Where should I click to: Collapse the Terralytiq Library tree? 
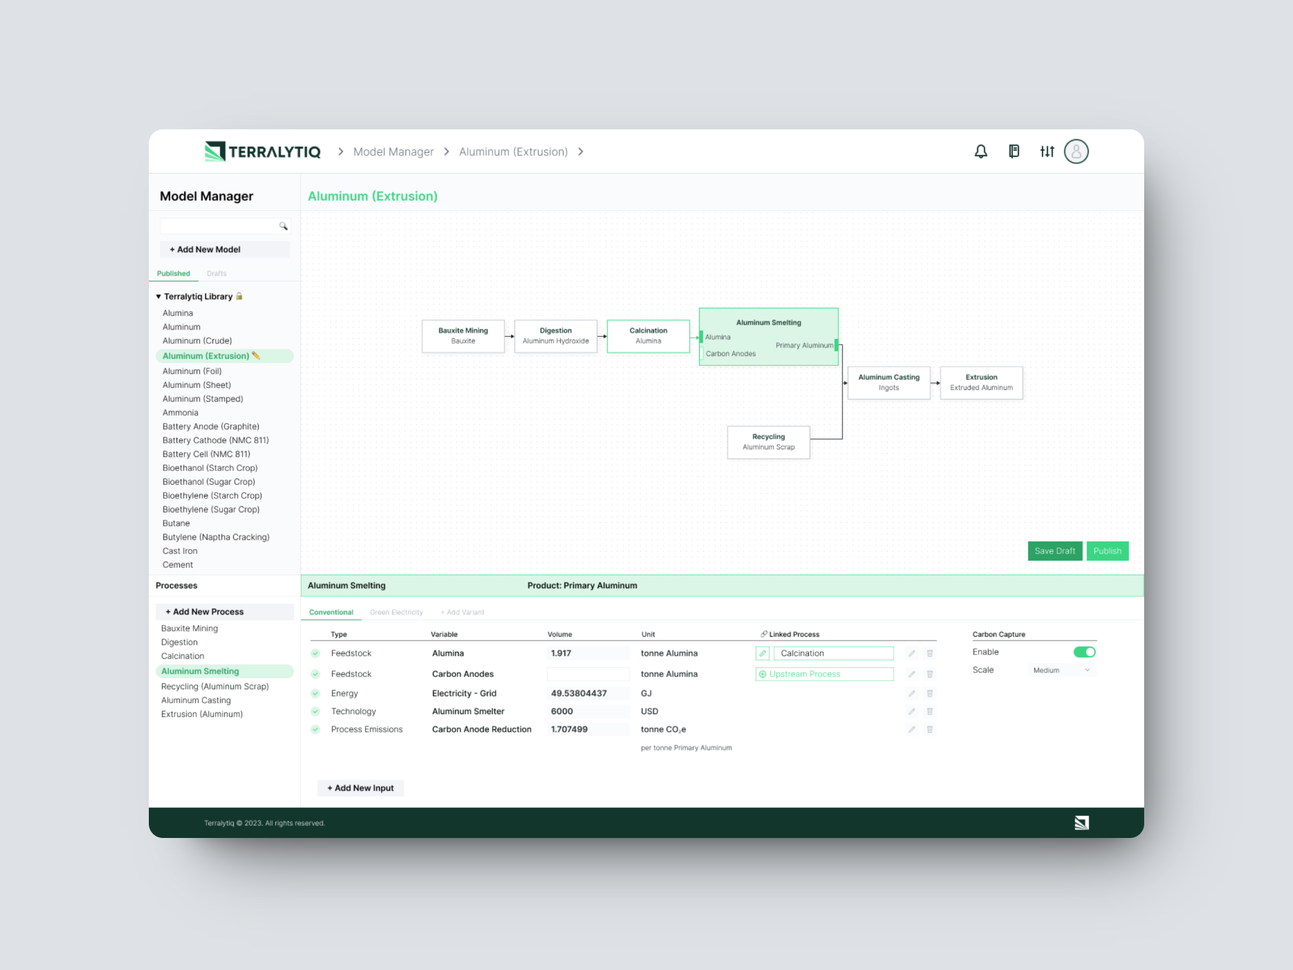coord(159,296)
